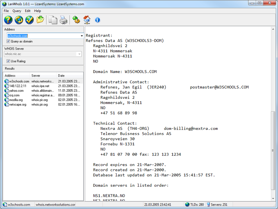Select the mozilla.org address in results
Viewport: 278px width, 209px height.
(x=16, y=100)
